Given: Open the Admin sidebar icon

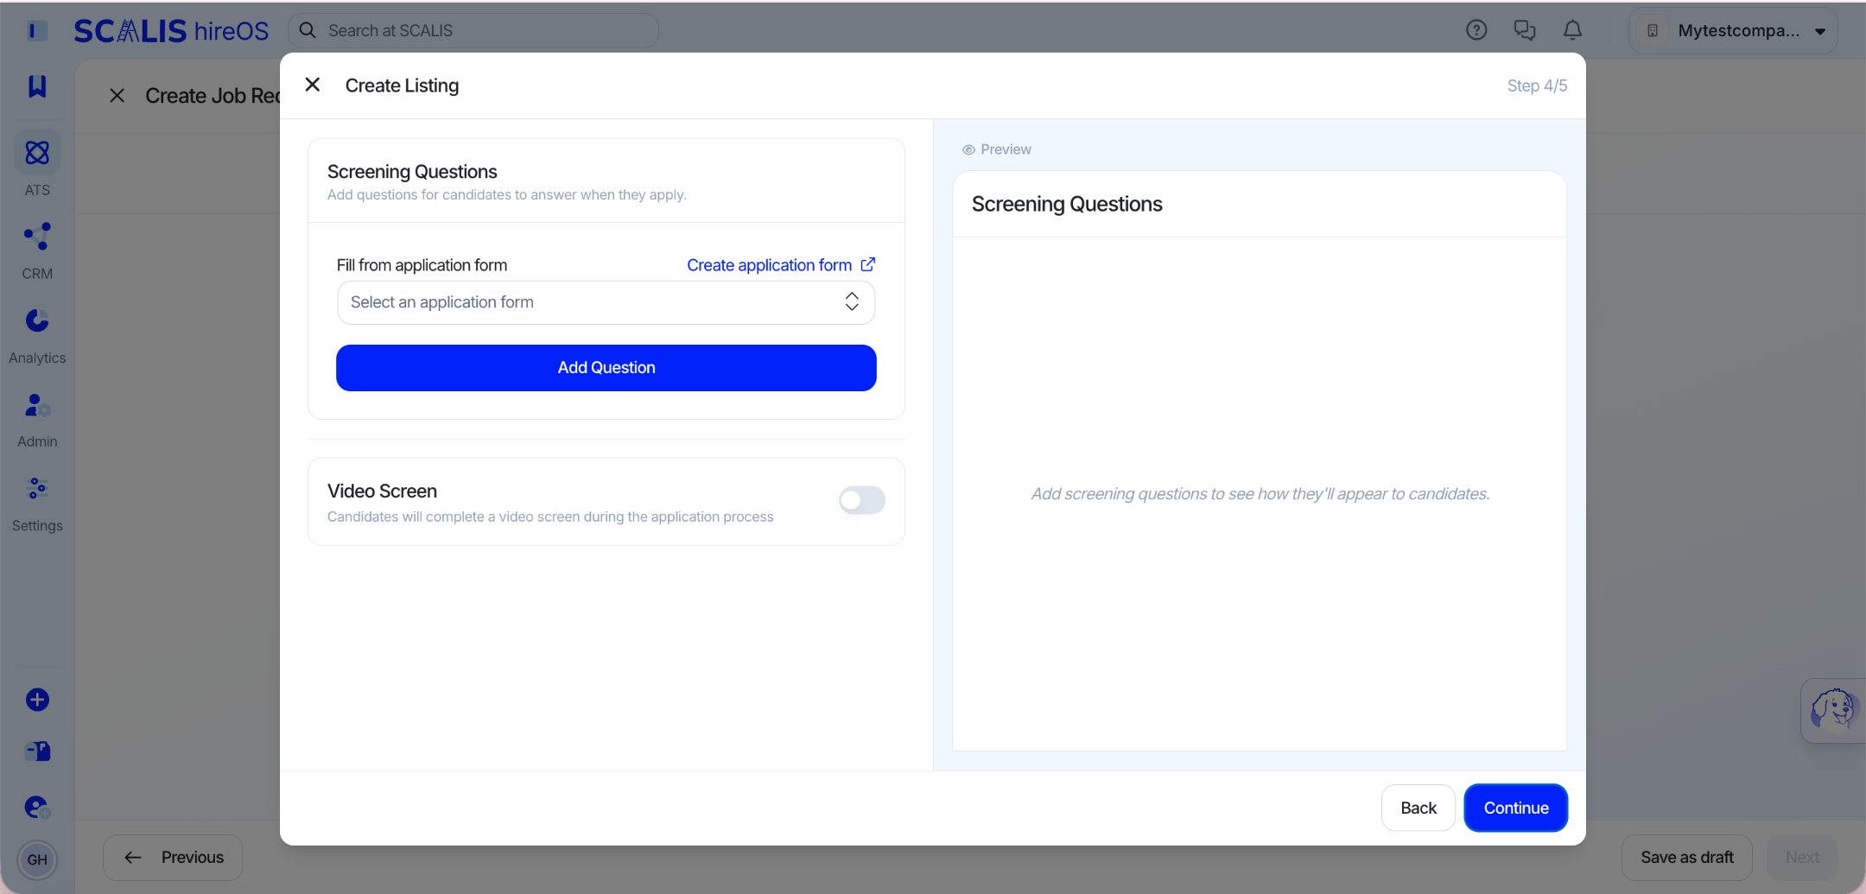Looking at the screenshot, I should point(37,405).
